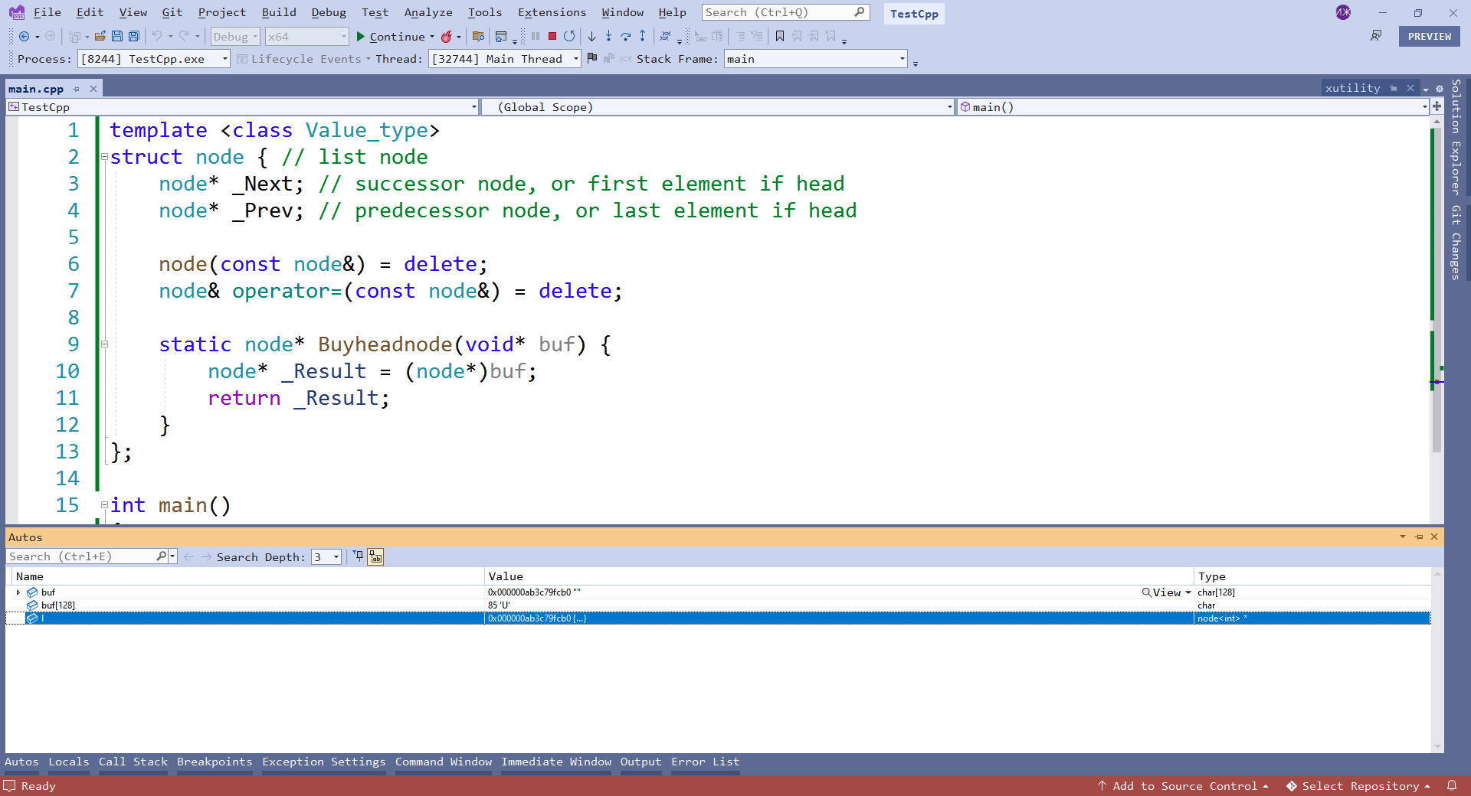Click the thread flag icon in Debug Location

(592, 58)
